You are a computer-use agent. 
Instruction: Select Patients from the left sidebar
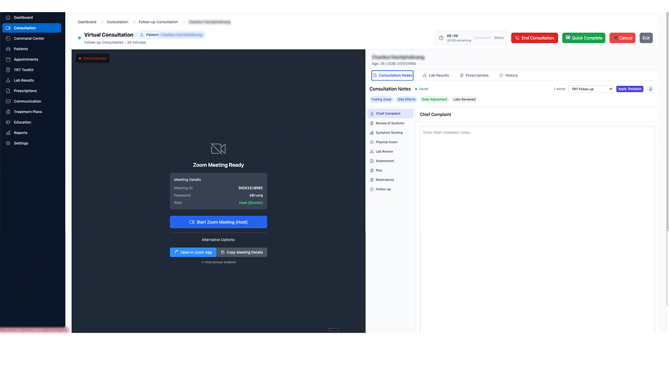click(x=20, y=49)
